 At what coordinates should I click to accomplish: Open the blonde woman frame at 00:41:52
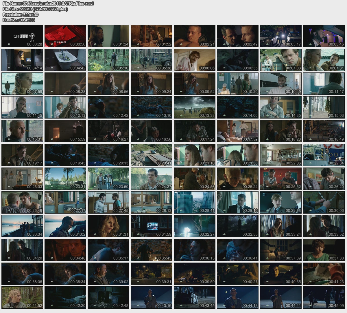click(22, 297)
